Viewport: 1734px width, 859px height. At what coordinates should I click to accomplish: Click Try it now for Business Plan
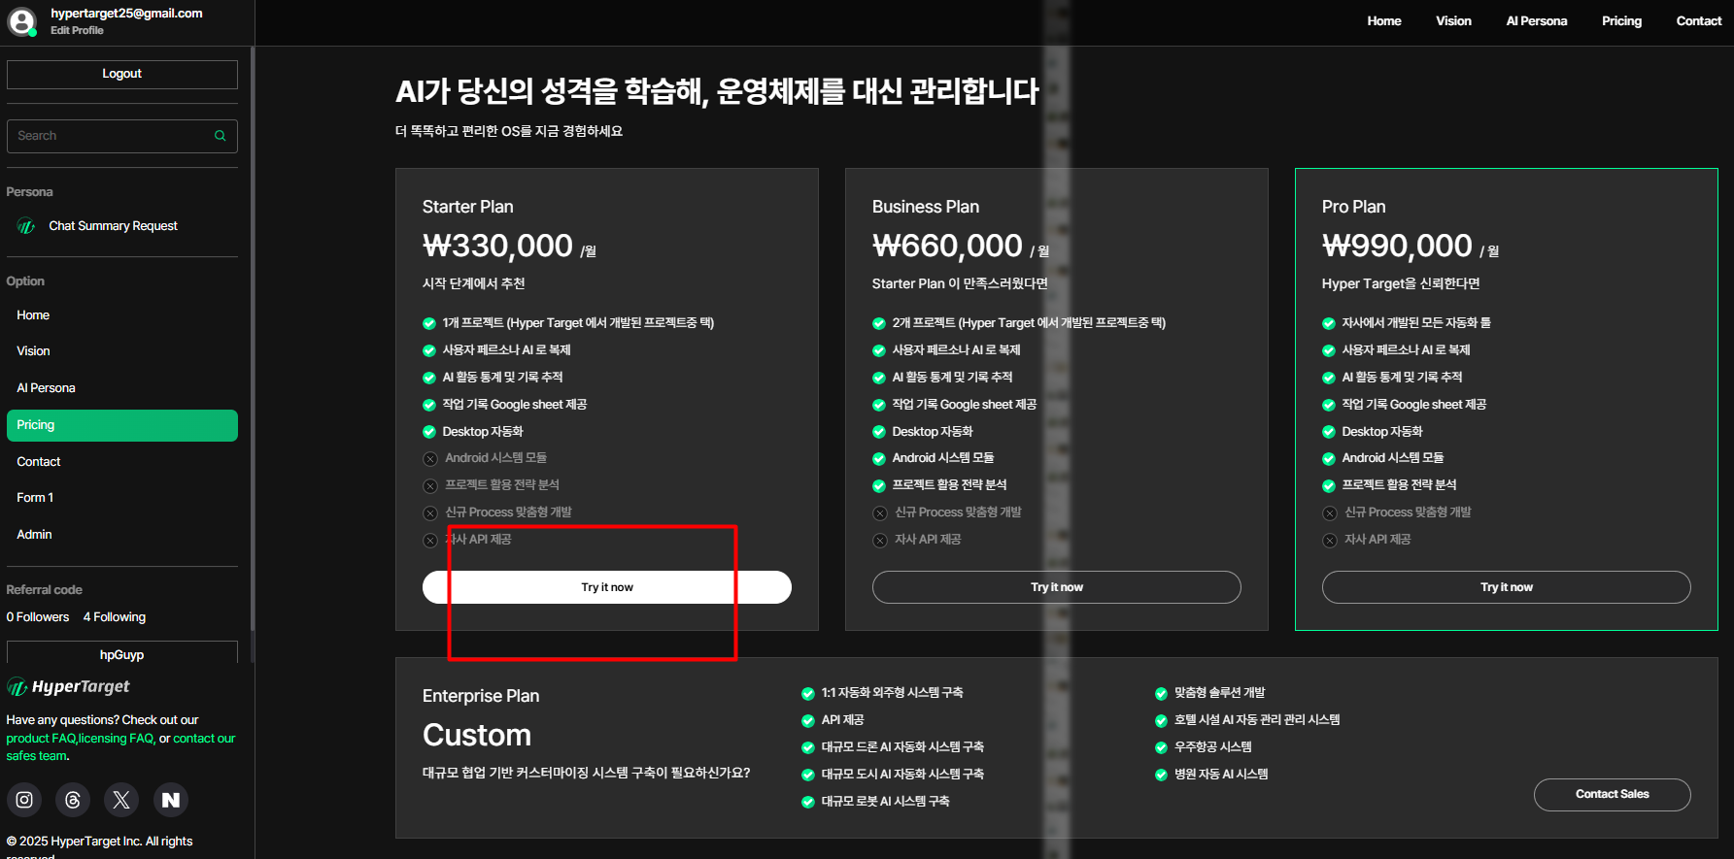pos(1057,587)
